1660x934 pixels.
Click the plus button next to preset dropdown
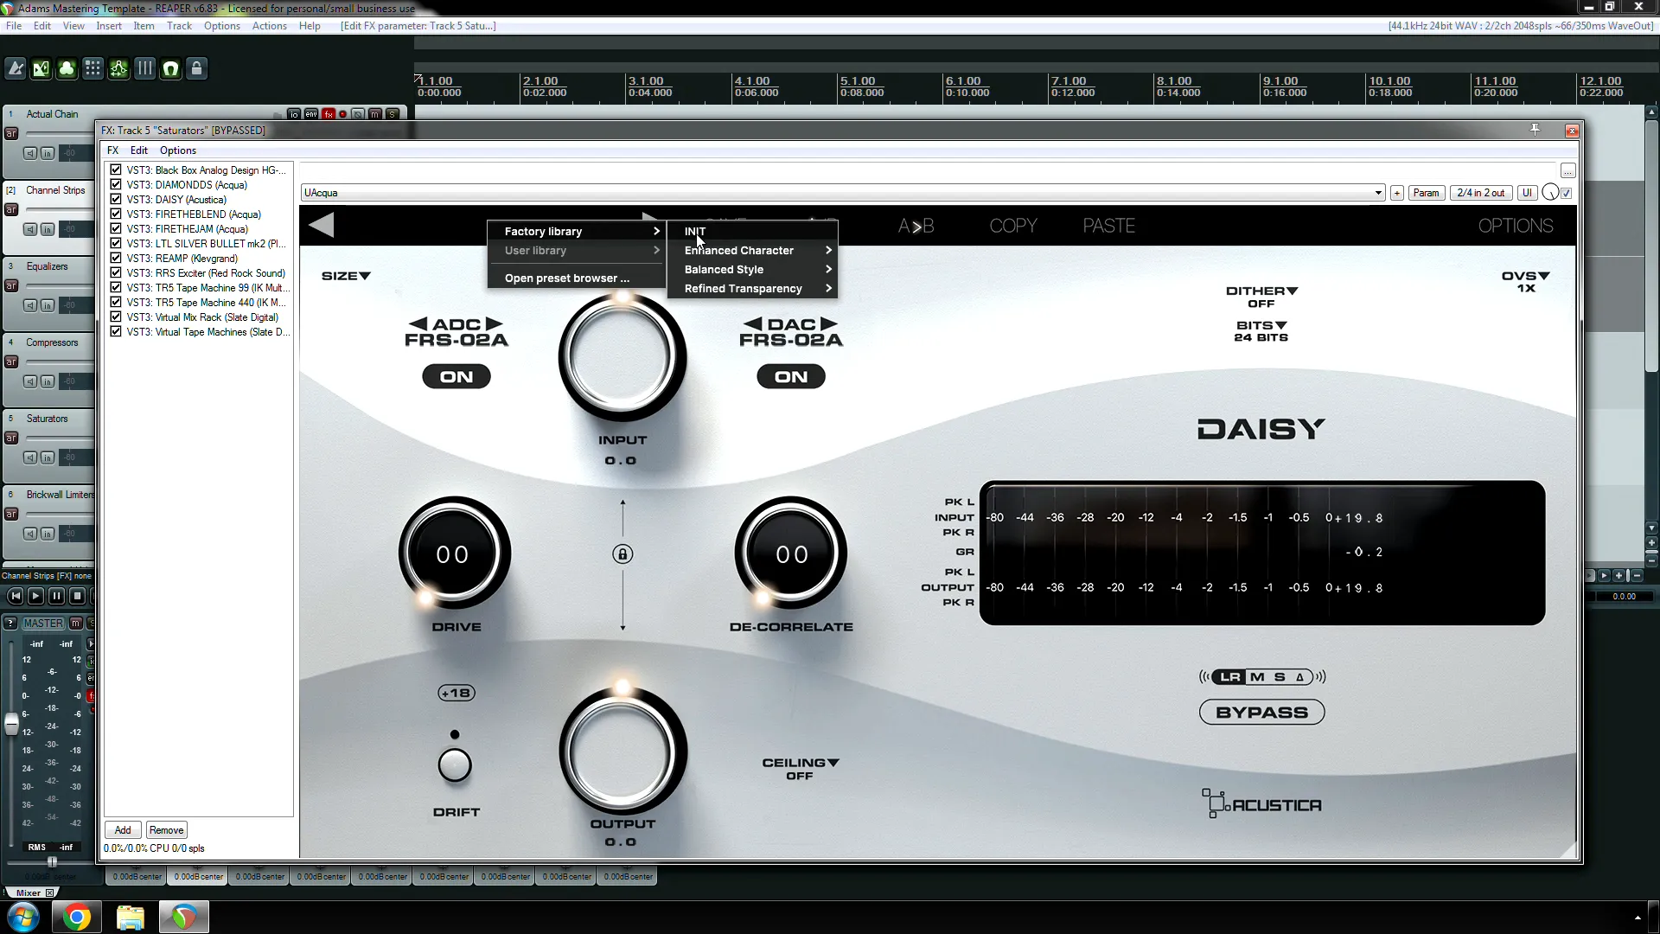pyautogui.click(x=1397, y=193)
